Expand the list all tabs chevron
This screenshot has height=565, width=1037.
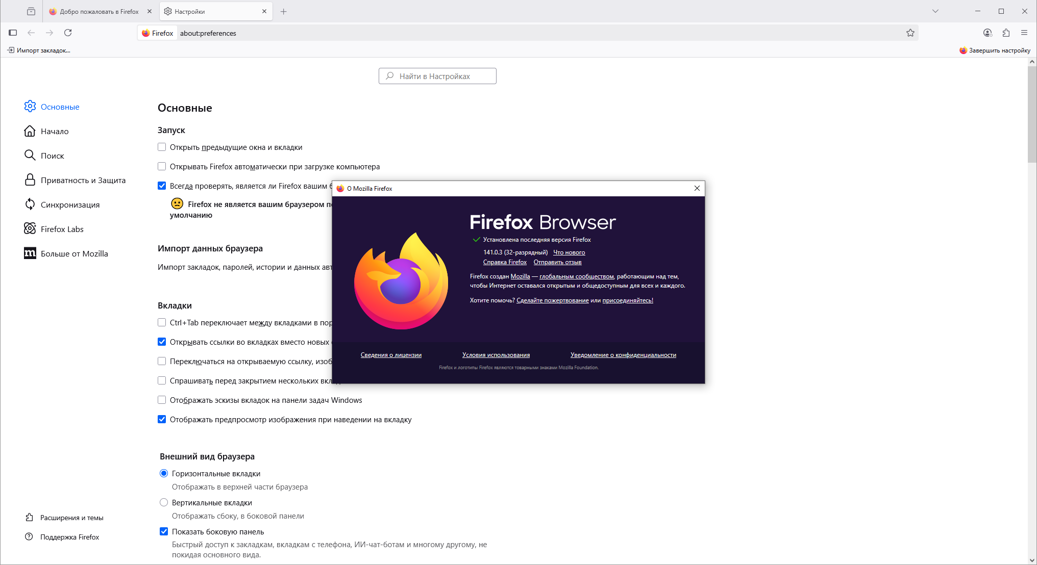[935, 11]
